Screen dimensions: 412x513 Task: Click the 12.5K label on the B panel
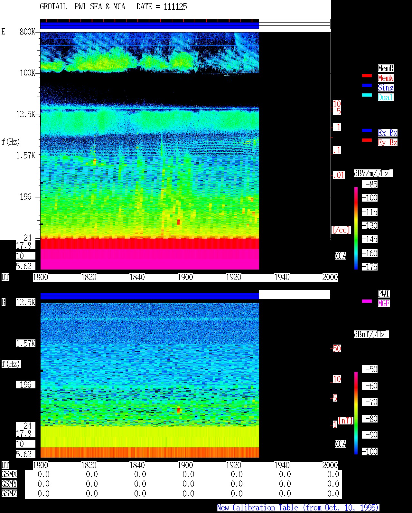(26, 302)
